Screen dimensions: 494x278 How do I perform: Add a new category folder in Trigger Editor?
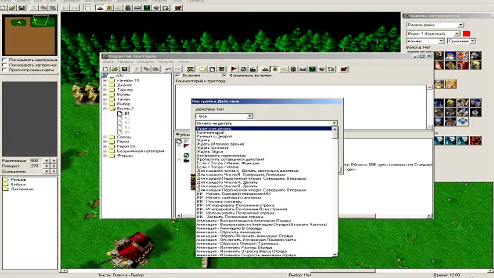(x=203, y=69)
